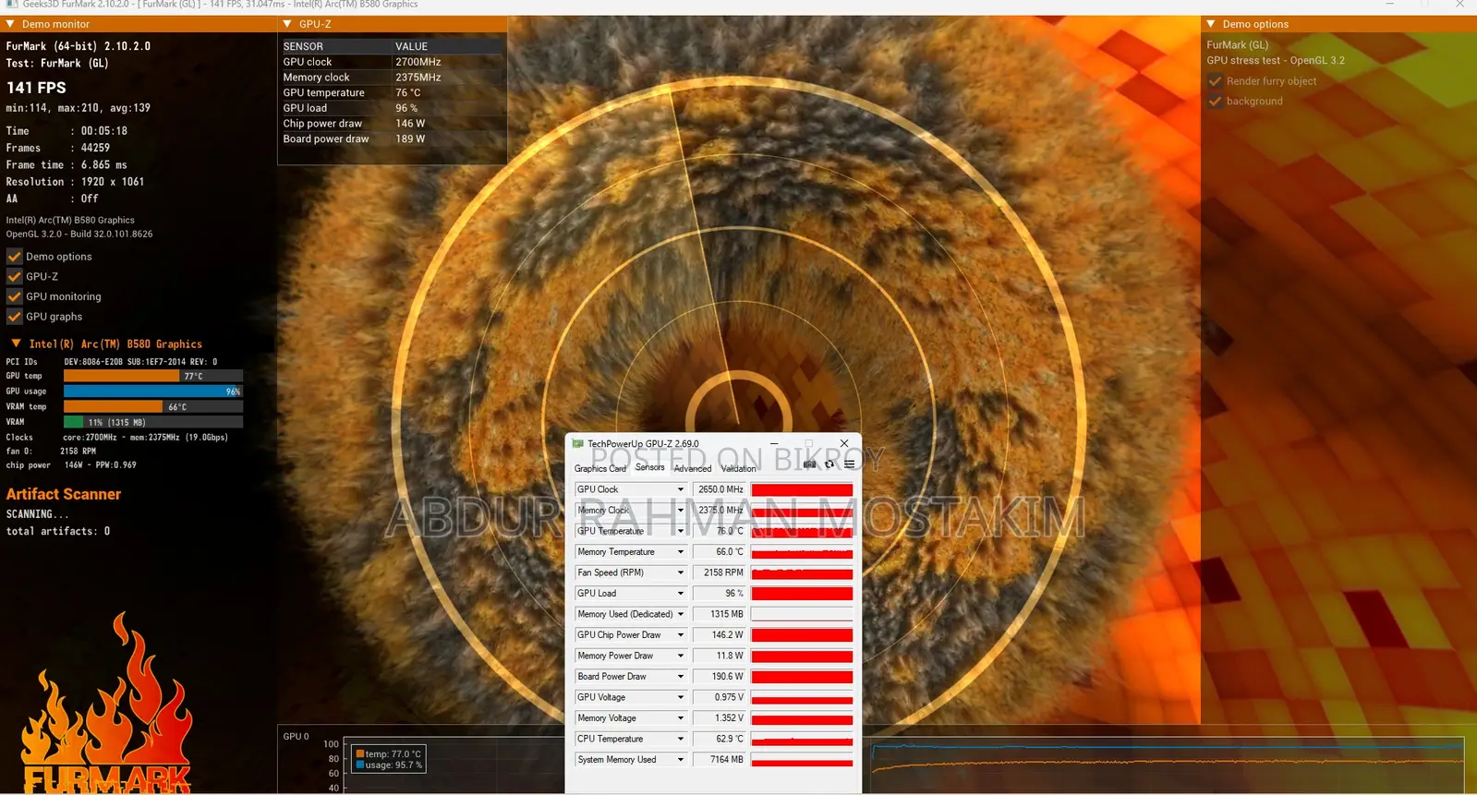The width and height of the screenshot is (1477, 795).
Task: Click the GPU 0 monitoring graph line area
Action: pos(1168,765)
